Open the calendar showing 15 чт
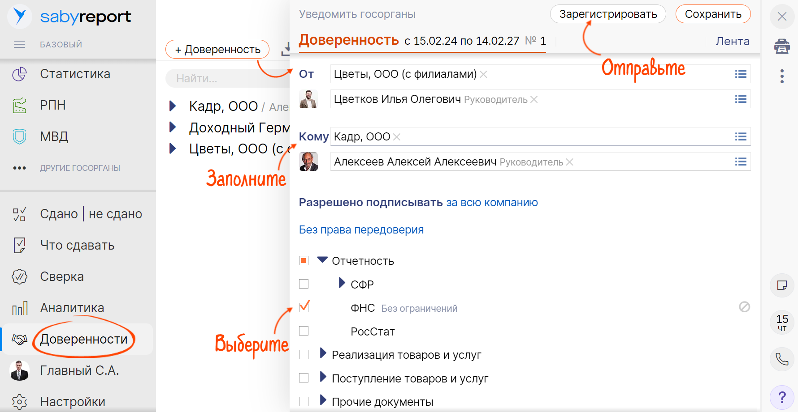 tap(782, 322)
